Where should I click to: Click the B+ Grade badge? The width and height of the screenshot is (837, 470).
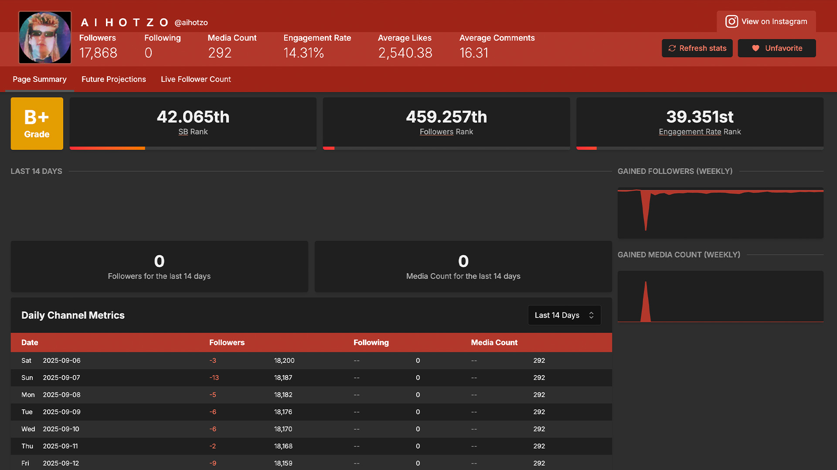pos(37,124)
